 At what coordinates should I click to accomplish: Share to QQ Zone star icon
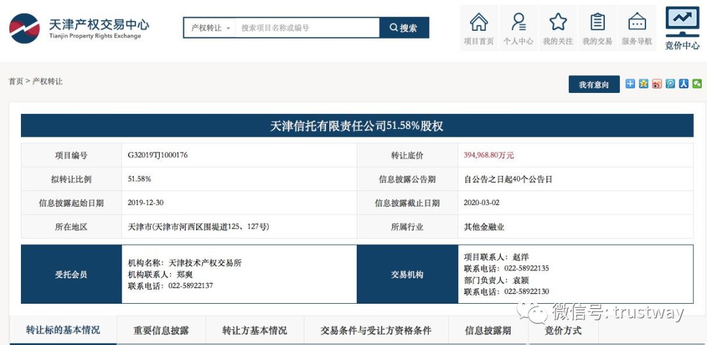[x=644, y=84]
